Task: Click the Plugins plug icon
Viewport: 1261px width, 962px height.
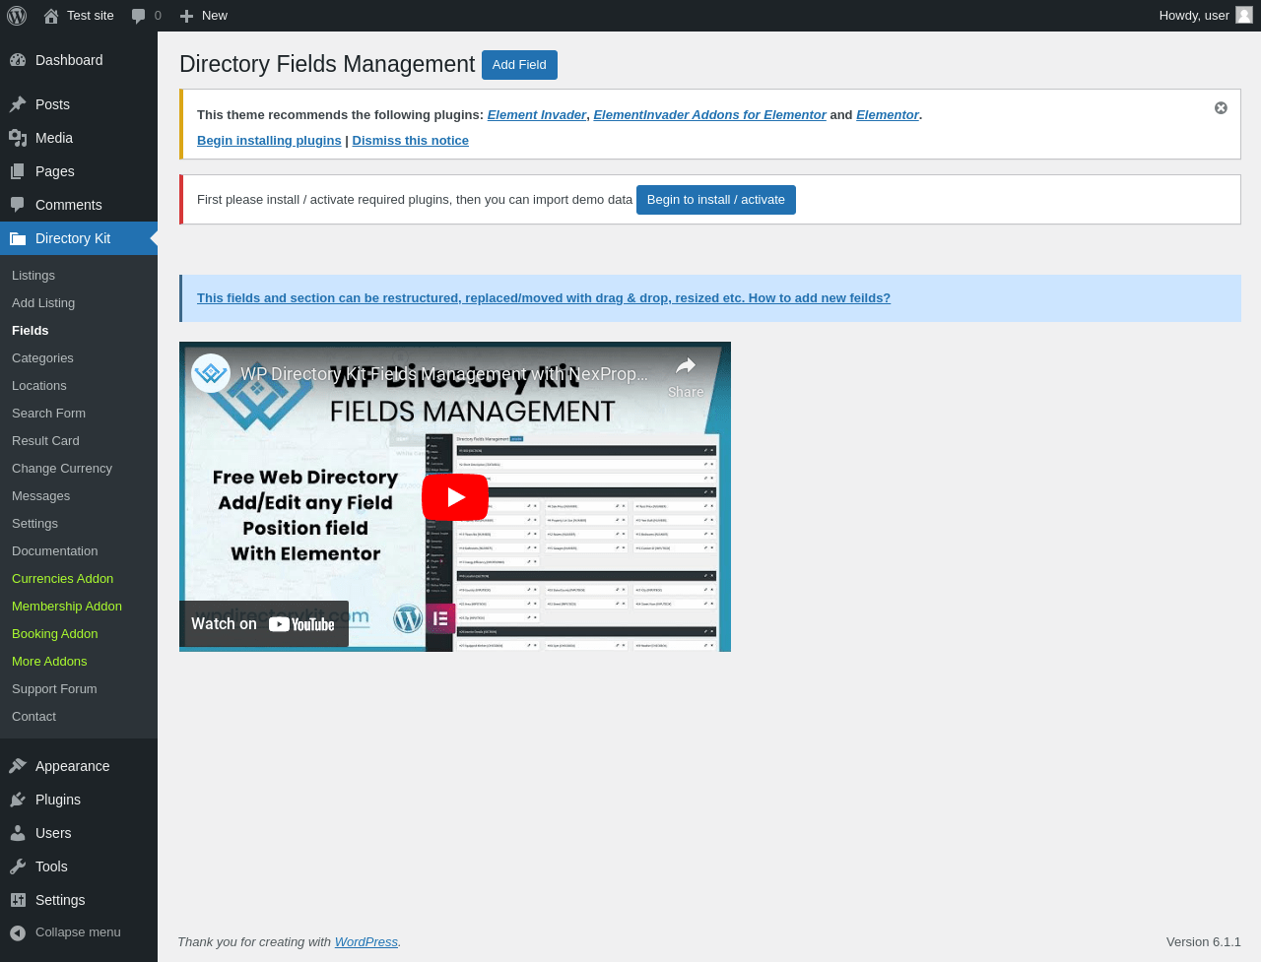Action: [x=18, y=800]
